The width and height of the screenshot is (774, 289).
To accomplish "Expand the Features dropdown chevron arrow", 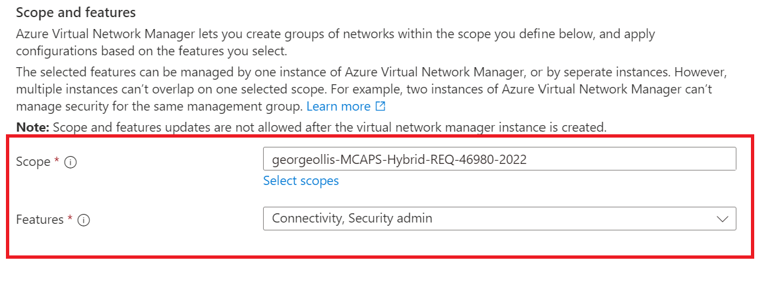I will [722, 219].
